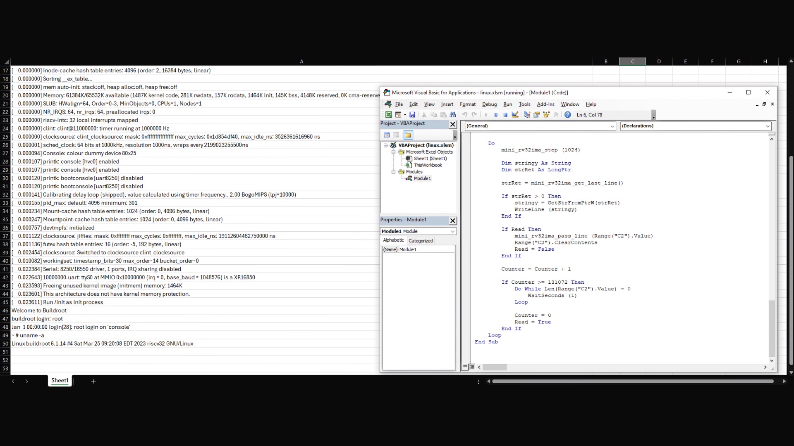Click next sheet navigation arrow
The image size is (794, 446).
(x=26, y=381)
